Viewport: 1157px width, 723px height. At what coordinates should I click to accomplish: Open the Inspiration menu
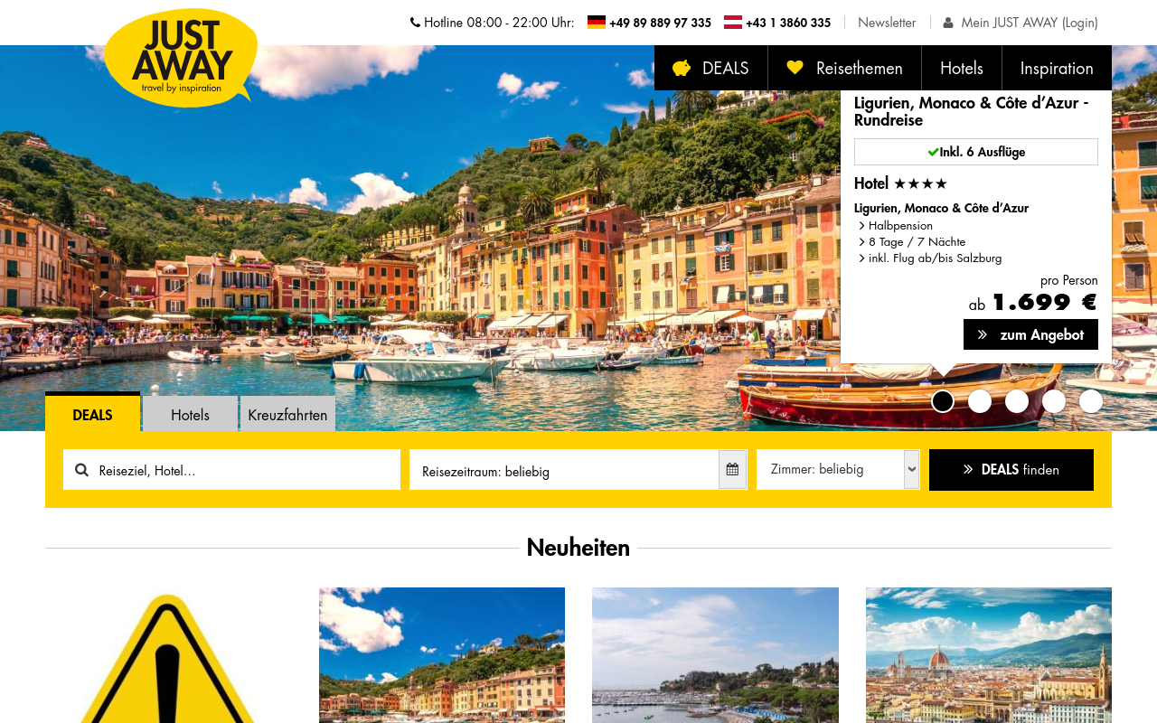click(1057, 68)
